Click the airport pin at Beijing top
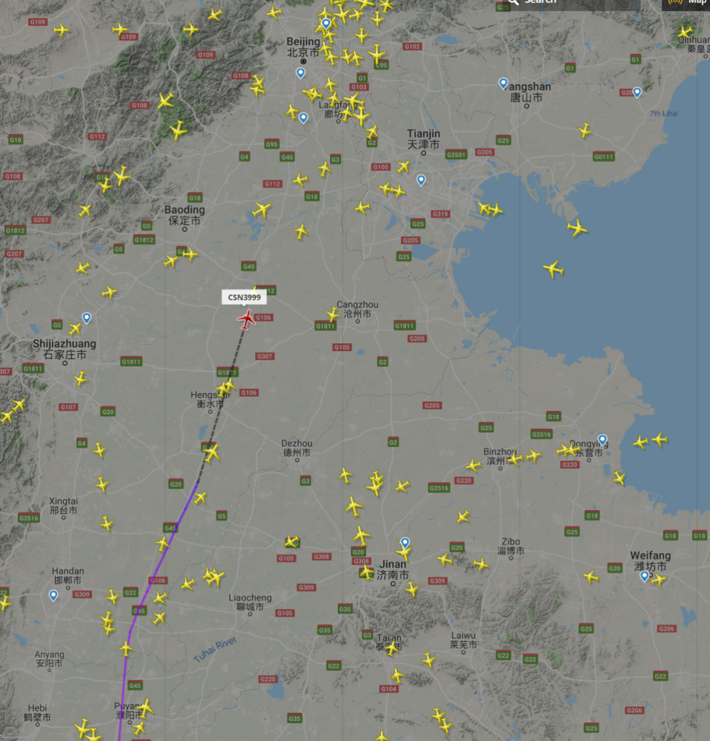This screenshot has height=741, width=710. [x=326, y=24]
